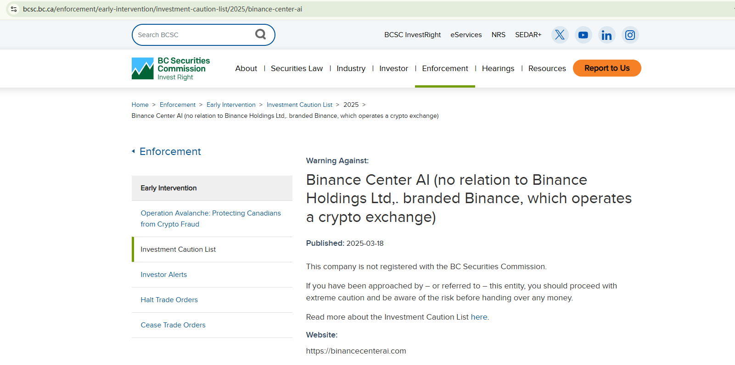Open Investor Alerts sidebar item
Viewport: 735px width, 365px height.
tap(163, 275)
